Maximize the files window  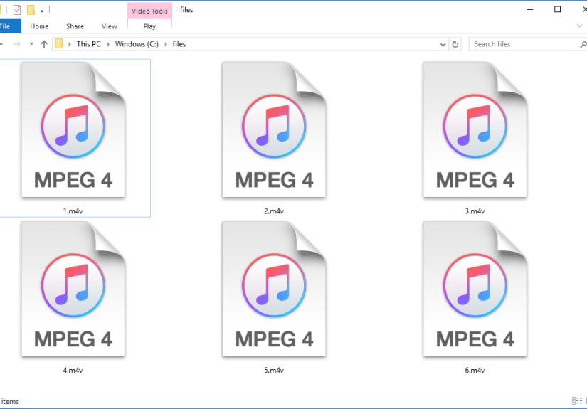[x=557, y=9]
